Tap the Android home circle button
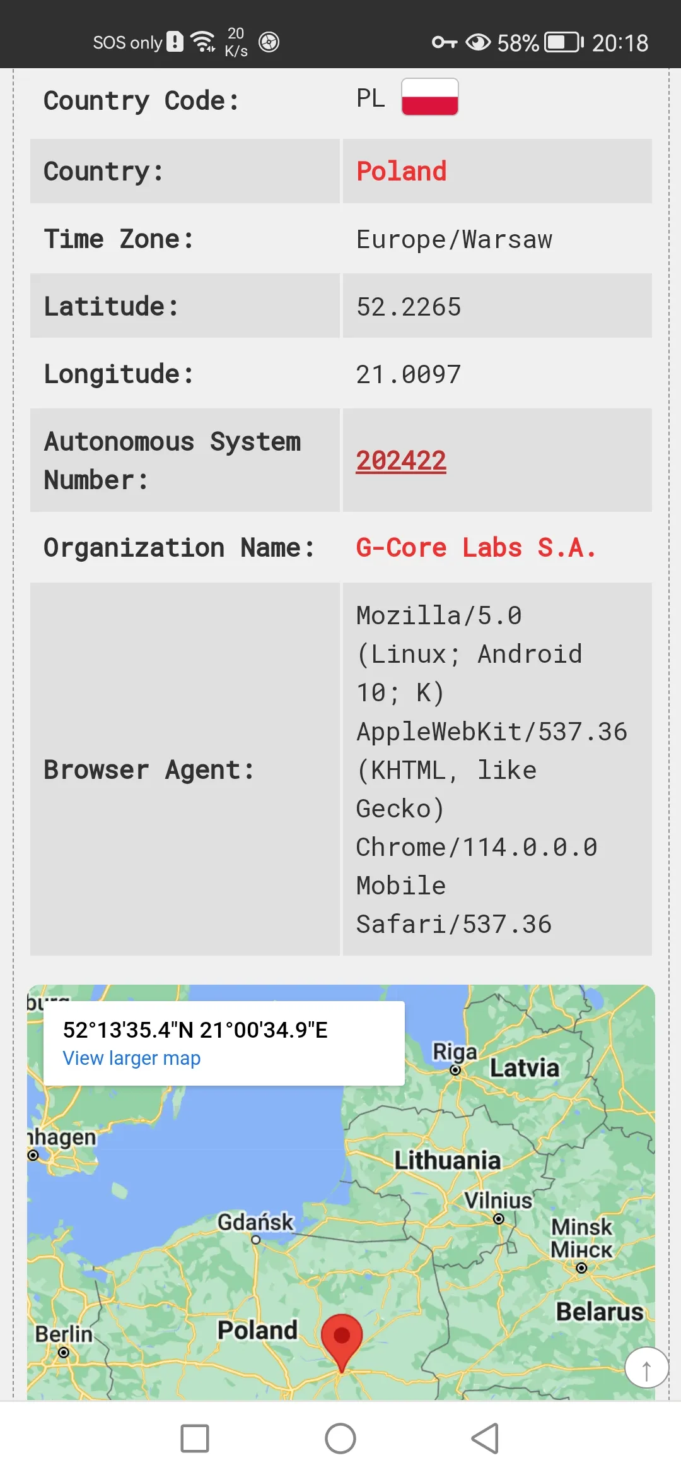681x1477 pixels. point(340,1438)
